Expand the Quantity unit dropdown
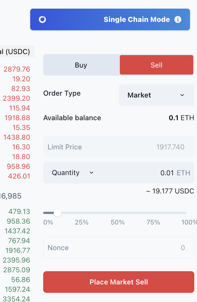The height and width of the screenshot is (302, 197). 73,173
